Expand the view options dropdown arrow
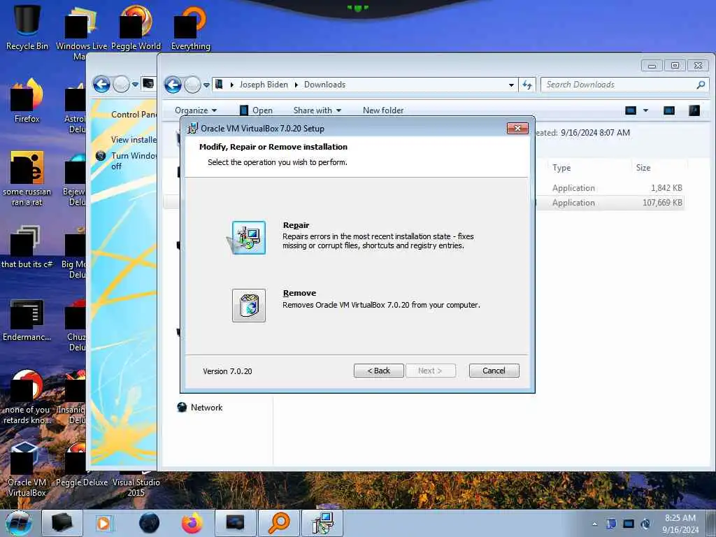Screen dimensions: 716x537 coord(645,110)
